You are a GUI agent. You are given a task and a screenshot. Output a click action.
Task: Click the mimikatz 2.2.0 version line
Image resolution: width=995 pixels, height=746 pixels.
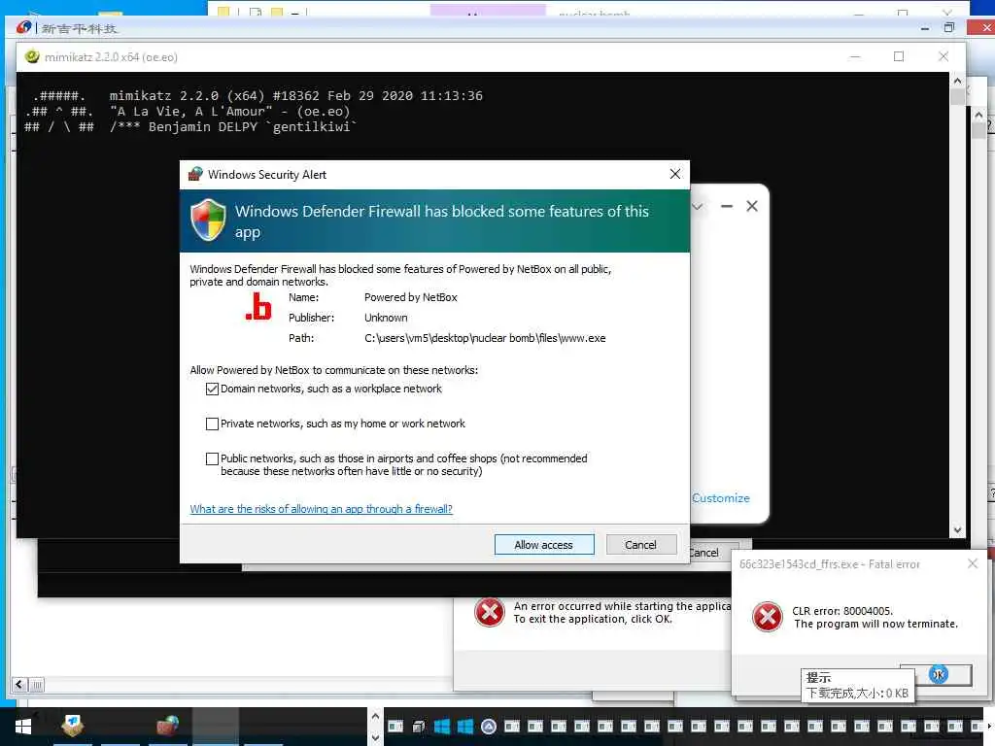point(295,96)
